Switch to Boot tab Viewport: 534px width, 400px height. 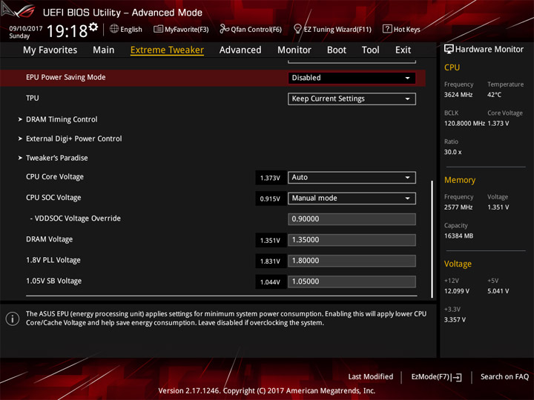pos(337,50)
